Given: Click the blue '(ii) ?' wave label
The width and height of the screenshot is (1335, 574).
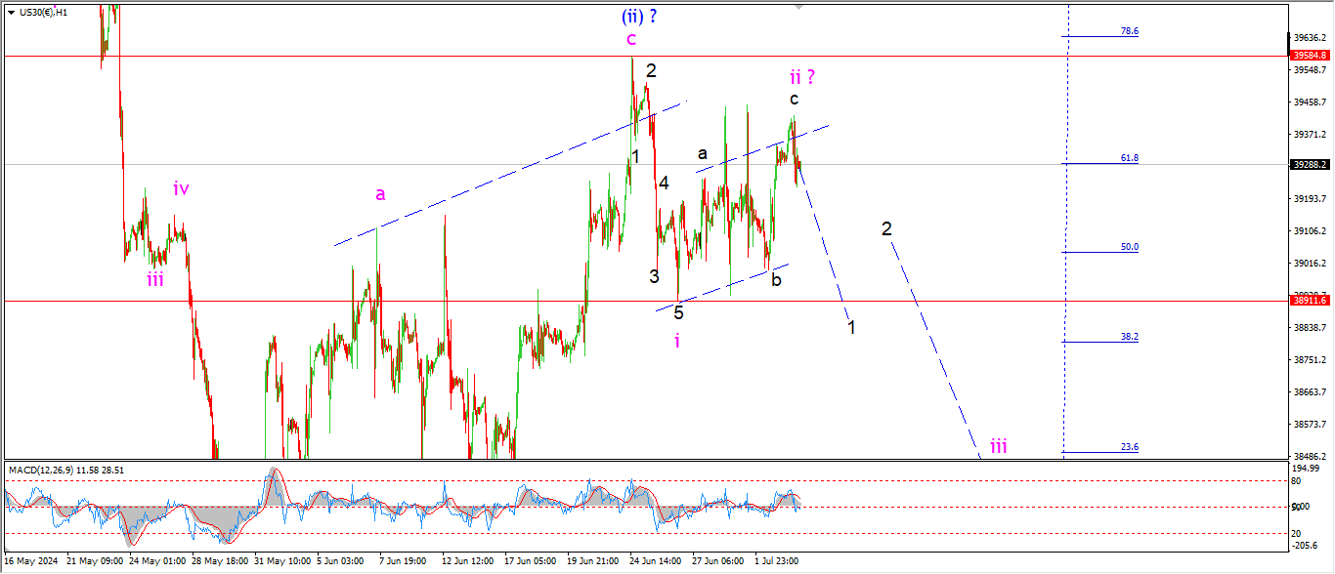Looking at the screenshot, I should (641, 16).
